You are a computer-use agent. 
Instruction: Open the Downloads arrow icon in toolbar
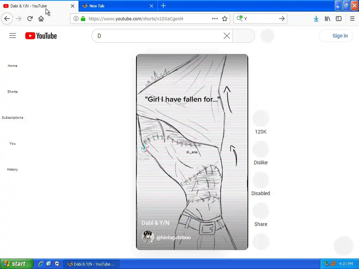[x=316, y=19]
